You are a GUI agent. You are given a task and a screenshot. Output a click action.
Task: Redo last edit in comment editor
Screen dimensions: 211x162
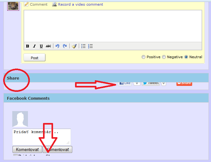(x=65, y=46)
